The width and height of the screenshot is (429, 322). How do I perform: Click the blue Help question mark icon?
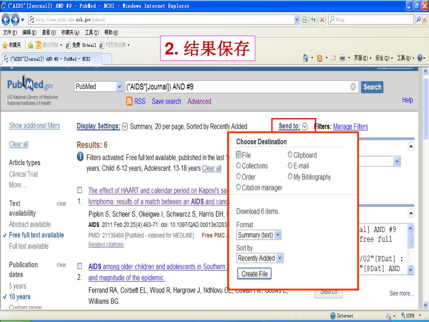tap(420, 58)
